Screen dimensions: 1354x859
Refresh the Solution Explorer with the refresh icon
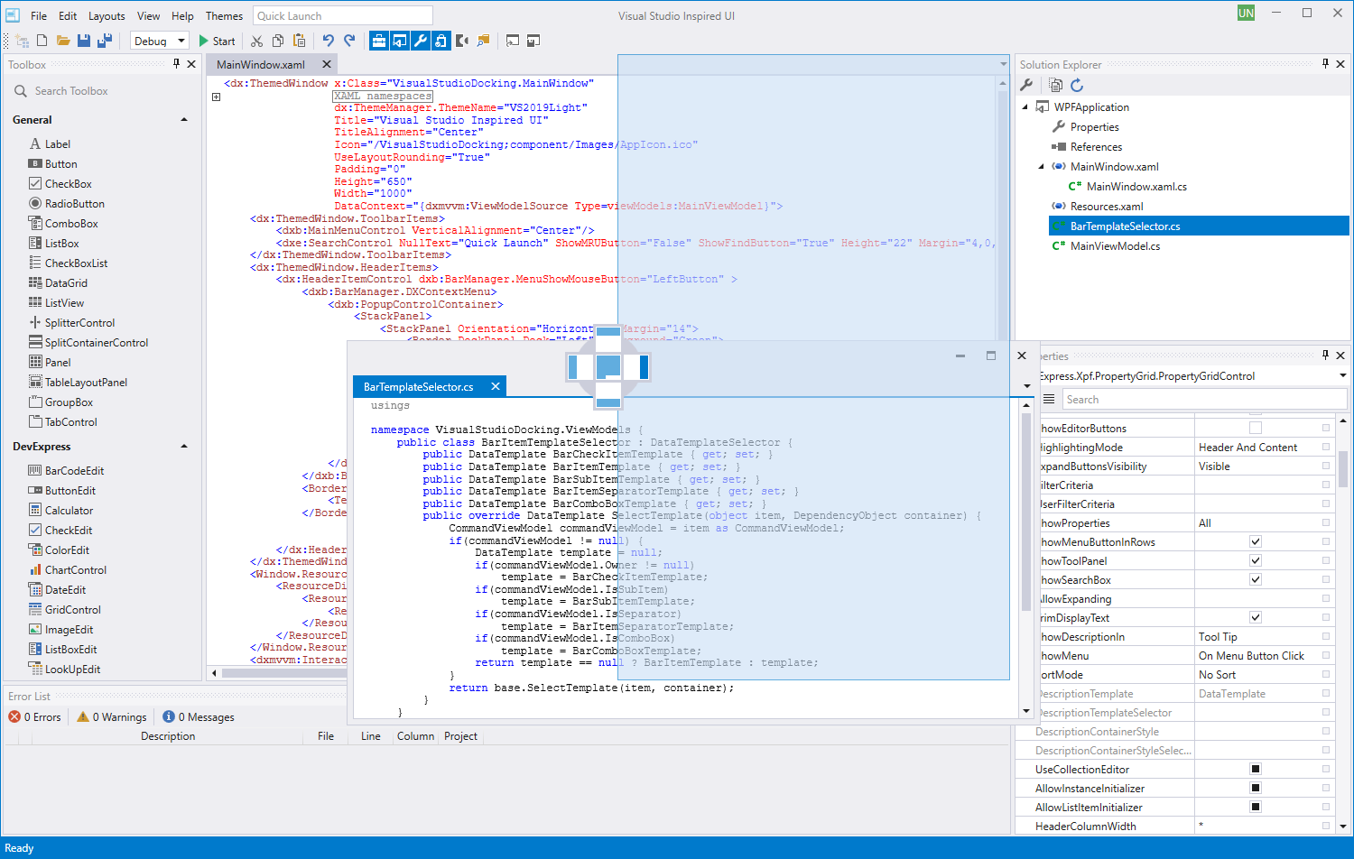tap(1079, 84)
